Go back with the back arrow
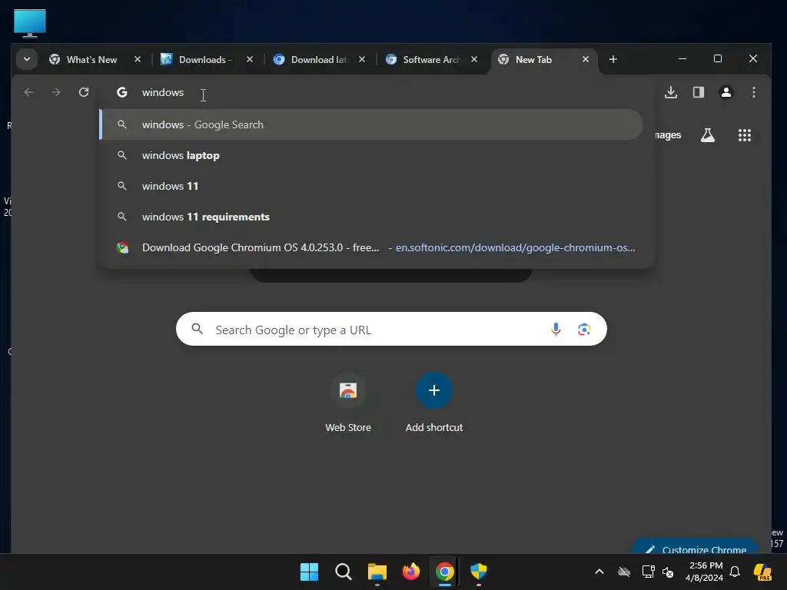The width and height of the screenshot is (787, 590). (x=28, y=92)
